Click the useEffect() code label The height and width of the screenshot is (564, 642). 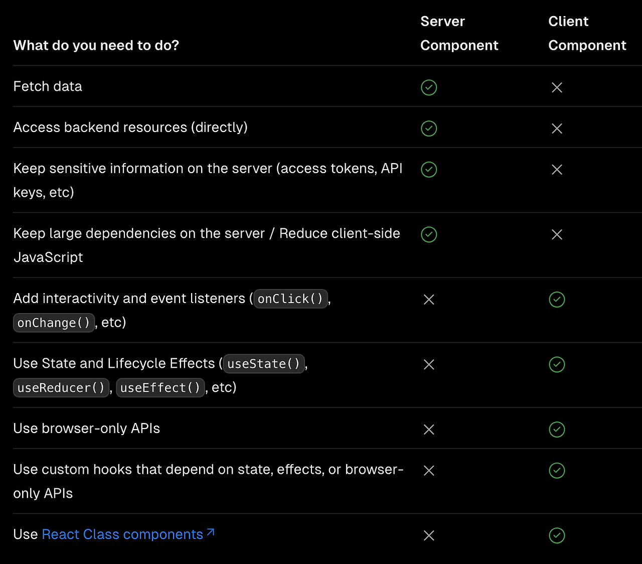pyautogui.click(x=160, y=388)
